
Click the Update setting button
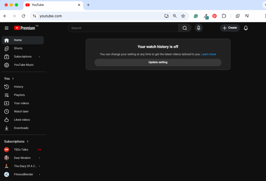[x=158, y=62]
